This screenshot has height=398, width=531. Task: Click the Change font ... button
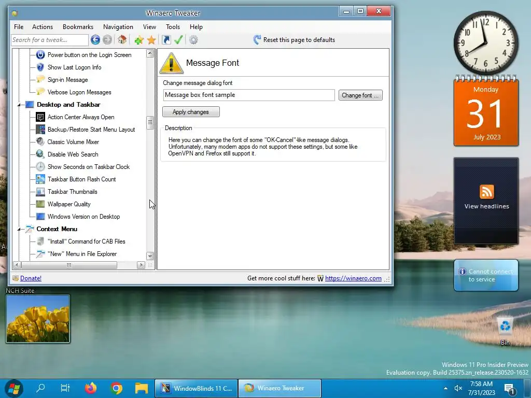[360, 95]
